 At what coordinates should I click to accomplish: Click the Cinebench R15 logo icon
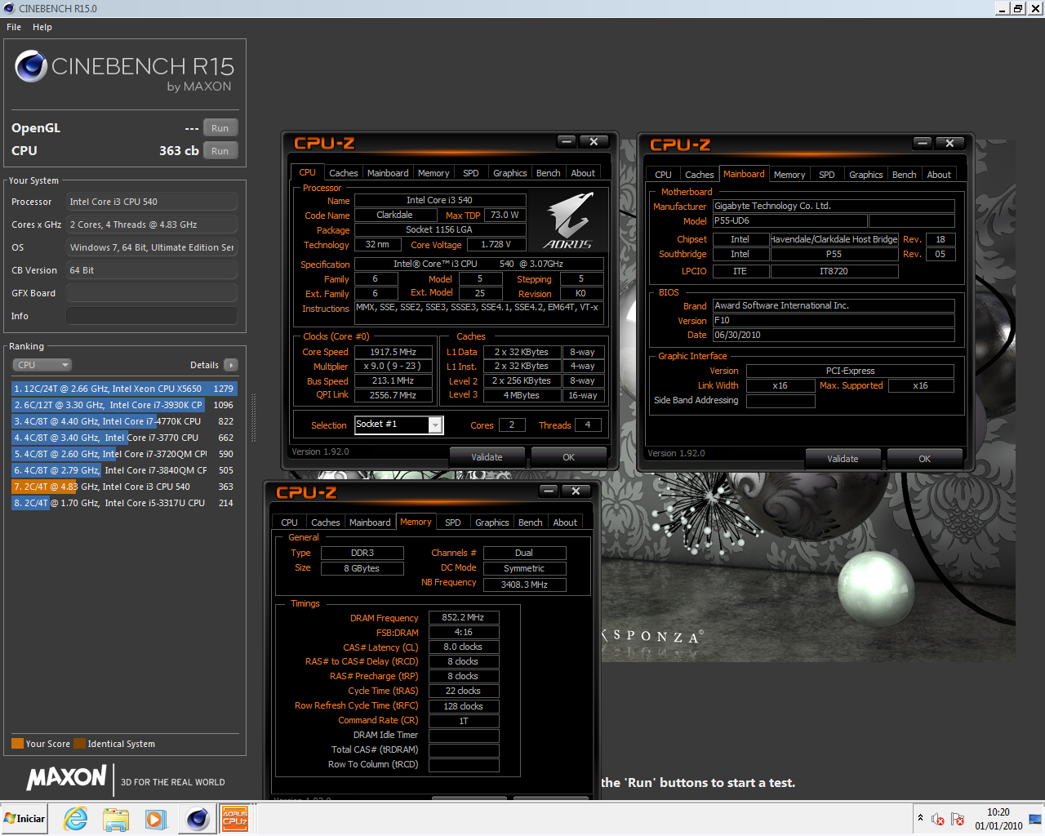[x=31, y=66]
